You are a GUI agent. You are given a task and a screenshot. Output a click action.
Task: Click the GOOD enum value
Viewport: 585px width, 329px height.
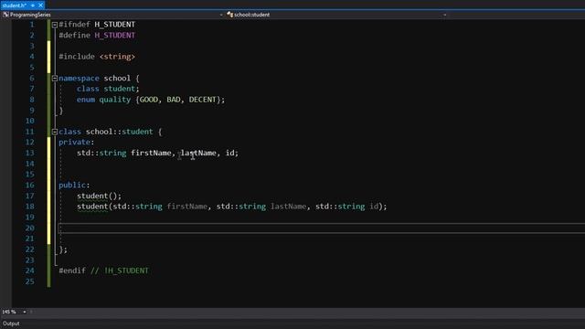point(148,100)
